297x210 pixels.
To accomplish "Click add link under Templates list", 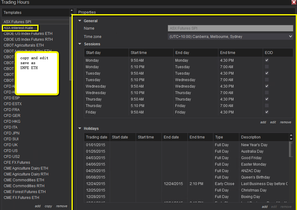I will coord(38,206).
